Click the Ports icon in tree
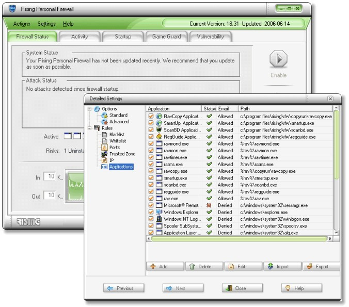Image resolution: width=349 pixels, height=307 pixels. (104, 147)
